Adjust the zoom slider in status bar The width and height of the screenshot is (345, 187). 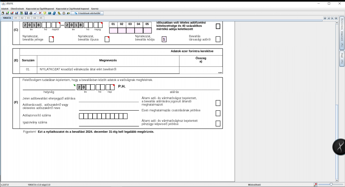click(331, 184)
